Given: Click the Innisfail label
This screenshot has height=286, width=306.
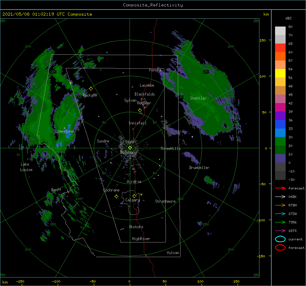Looking at the screenshot, I should [137, 123].
